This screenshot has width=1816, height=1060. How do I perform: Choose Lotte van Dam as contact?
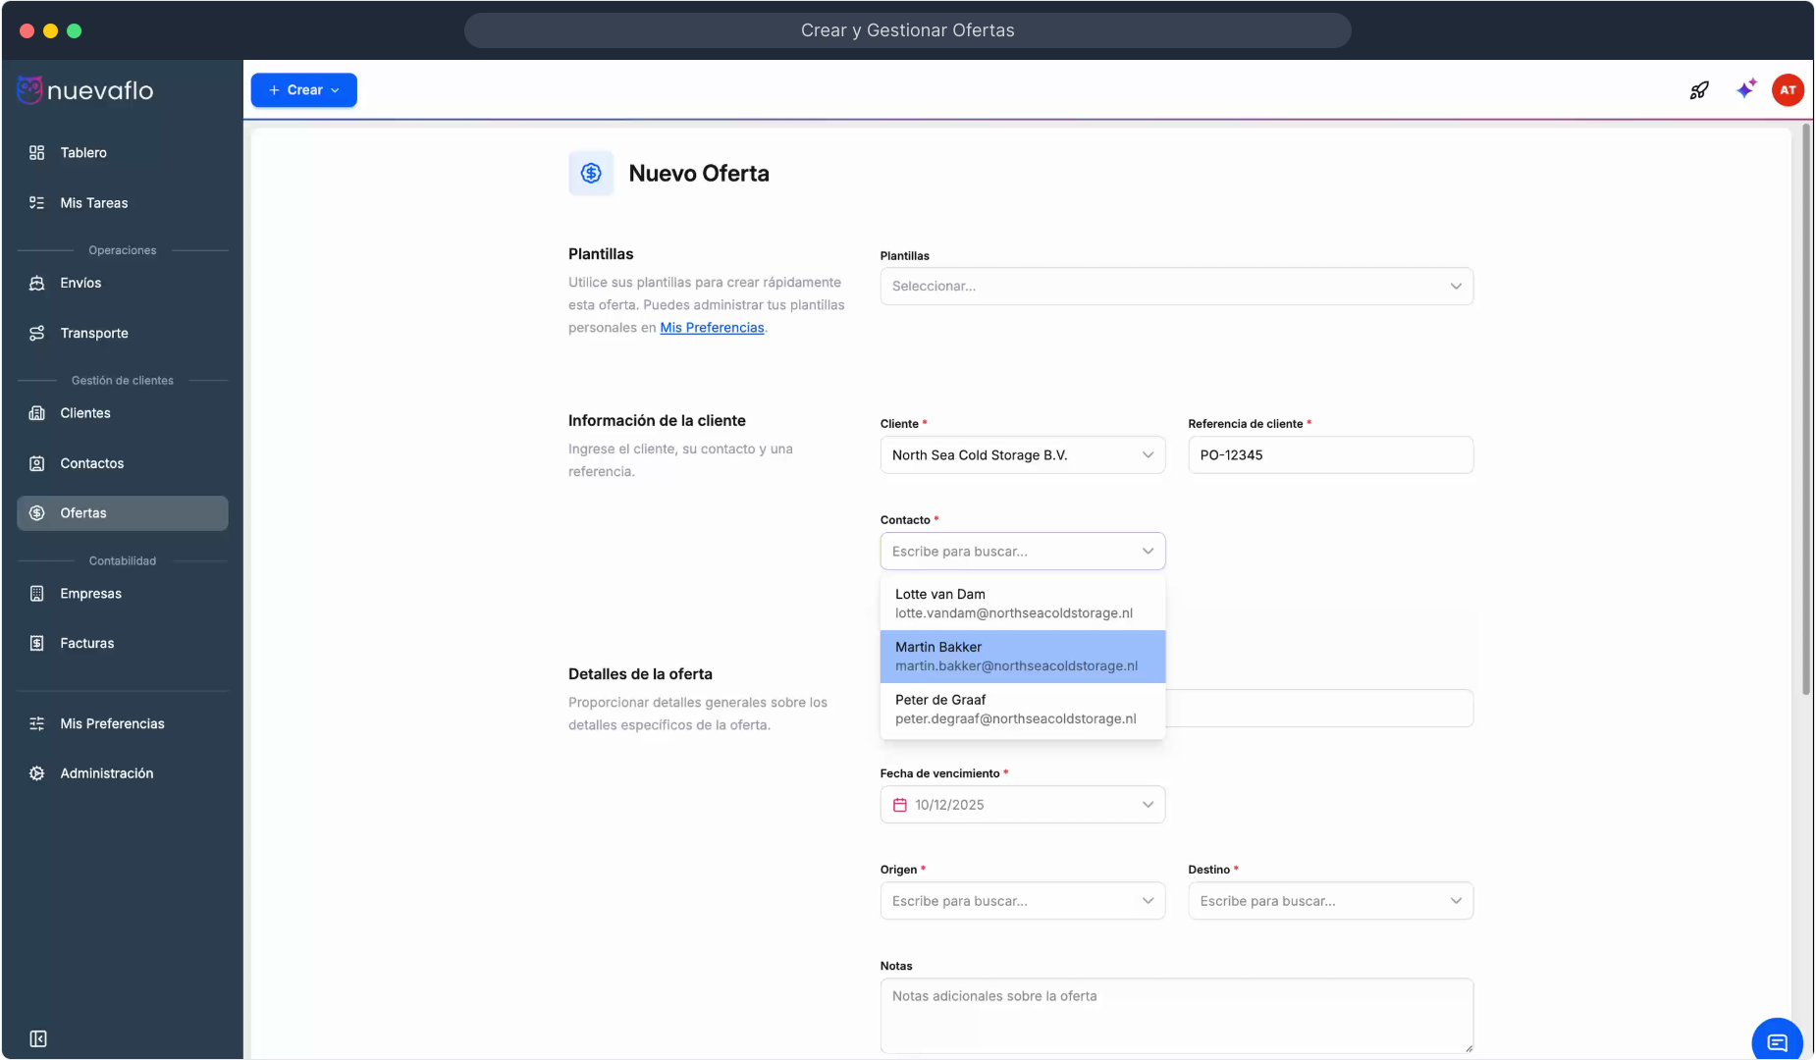click(1022, 604)
